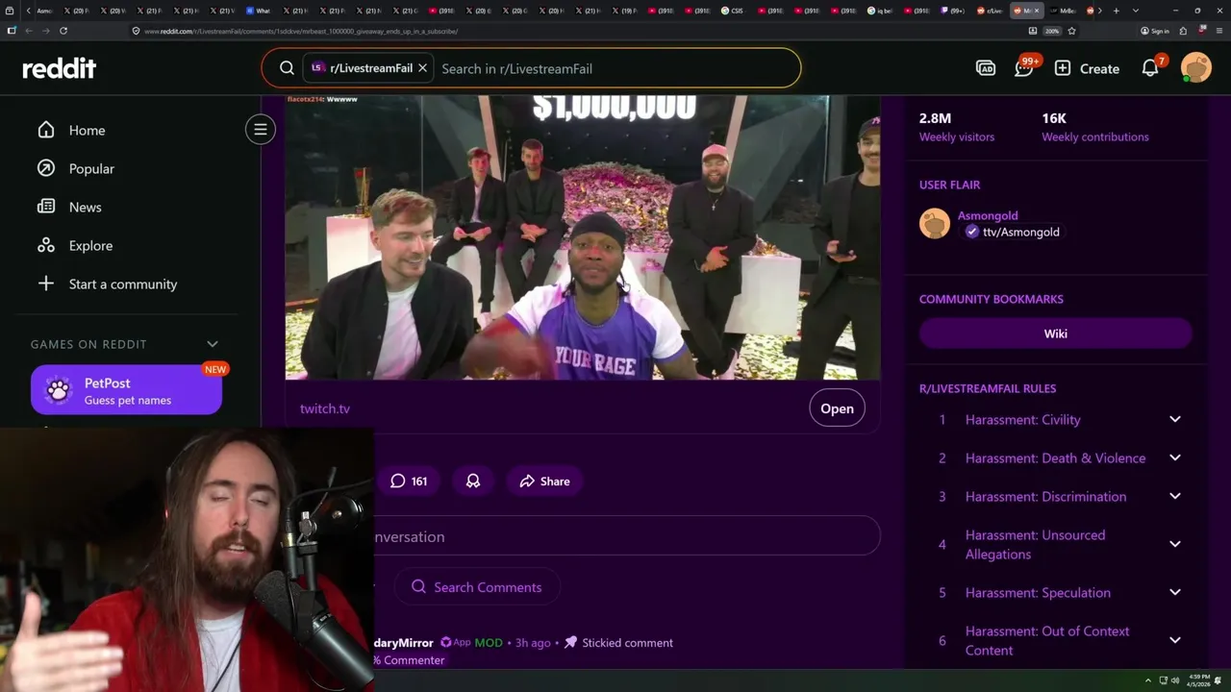Click the award icon button
Image resolution: width=1231 pixels, height=692 pixels.
click(x=472, y=481)
